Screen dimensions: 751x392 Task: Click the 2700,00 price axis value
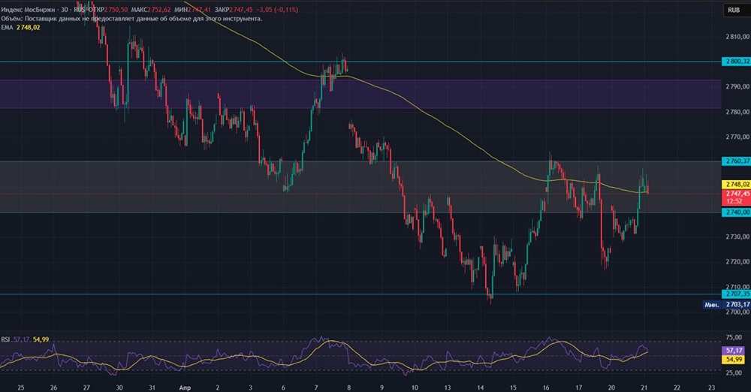point(737,312)
